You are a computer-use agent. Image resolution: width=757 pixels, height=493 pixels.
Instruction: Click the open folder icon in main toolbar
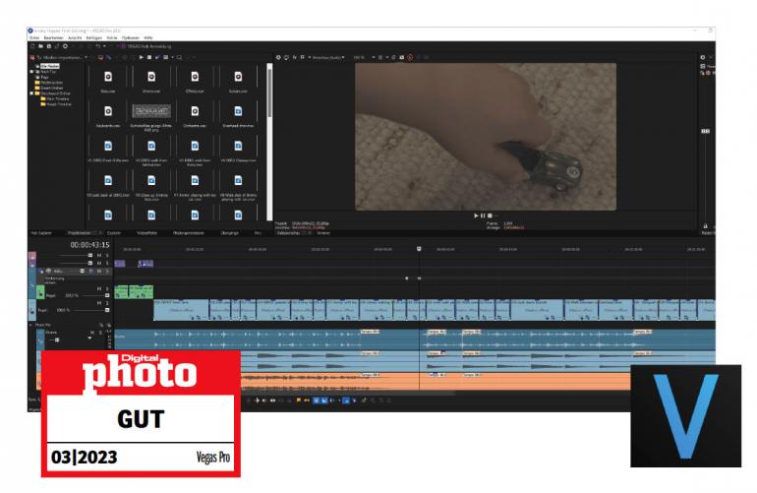(x=40, y=45)
